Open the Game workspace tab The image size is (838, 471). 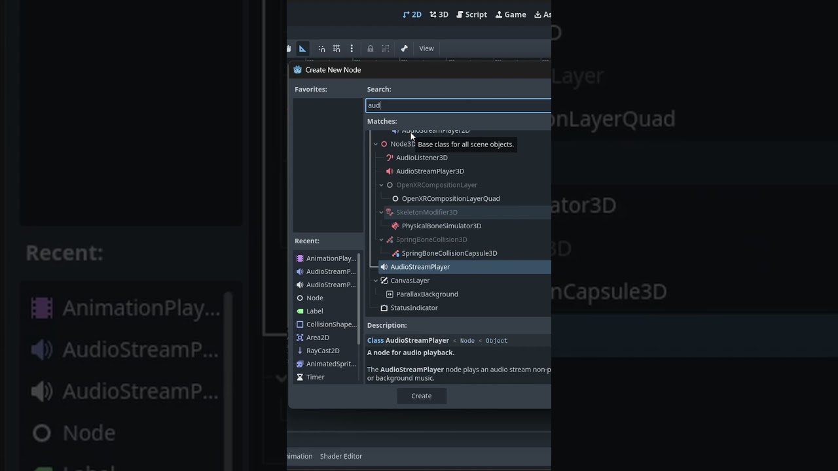coord(511,14)
